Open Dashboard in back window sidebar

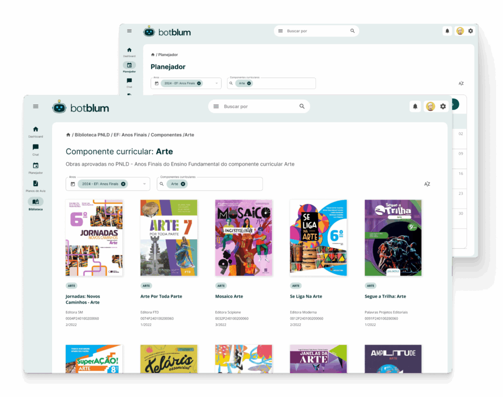[129, 52]
